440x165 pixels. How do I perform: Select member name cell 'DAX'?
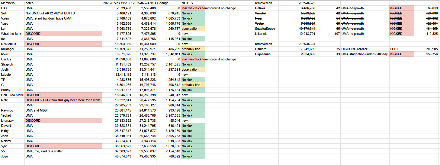[12, 8]
